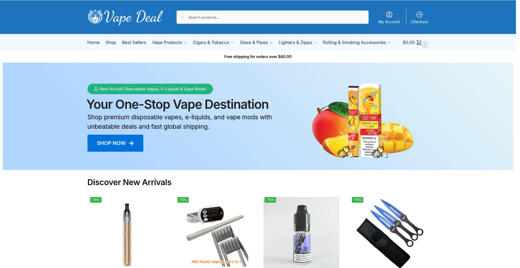Focus the Search products field
The width and height of the screenshot is (520, 268).
coord(272,17)
